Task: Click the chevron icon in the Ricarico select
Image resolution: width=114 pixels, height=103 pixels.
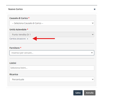Action: (93, 79)
